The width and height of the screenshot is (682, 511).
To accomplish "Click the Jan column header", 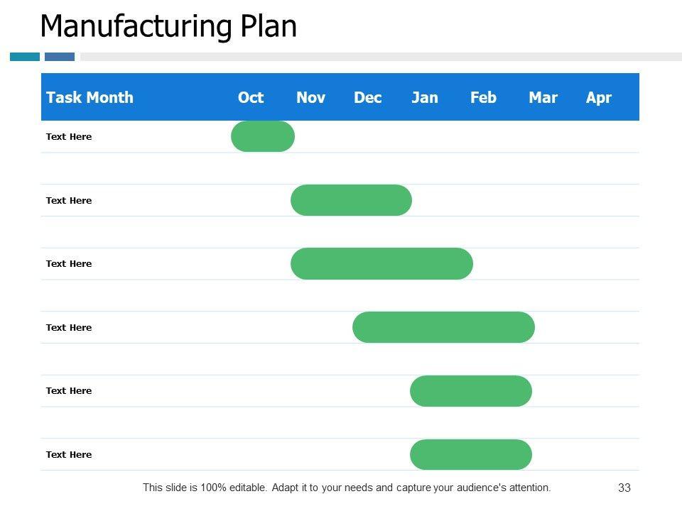I will coord(425,98).
